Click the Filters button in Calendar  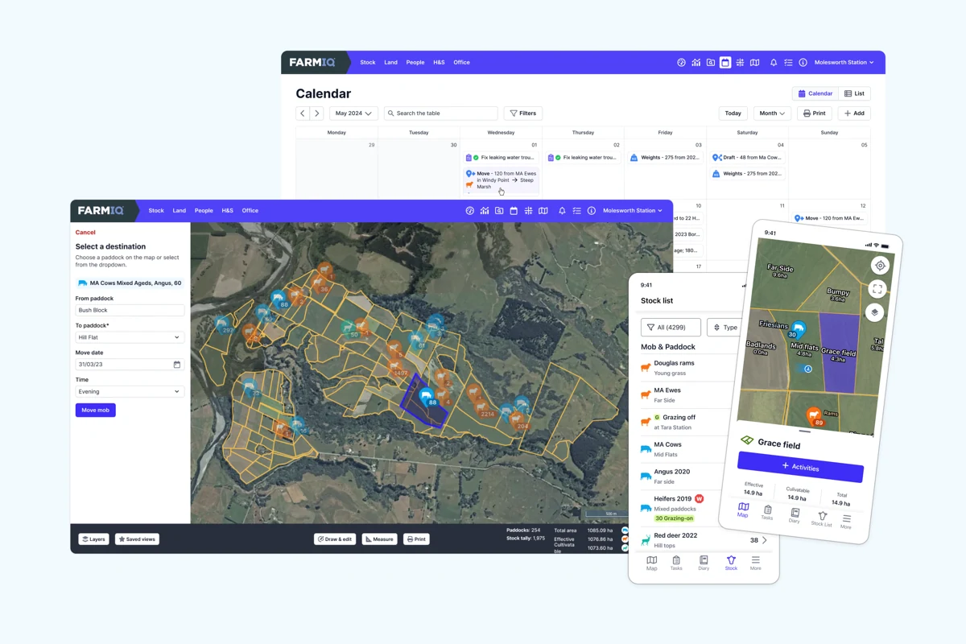click(x=522, y=114)
